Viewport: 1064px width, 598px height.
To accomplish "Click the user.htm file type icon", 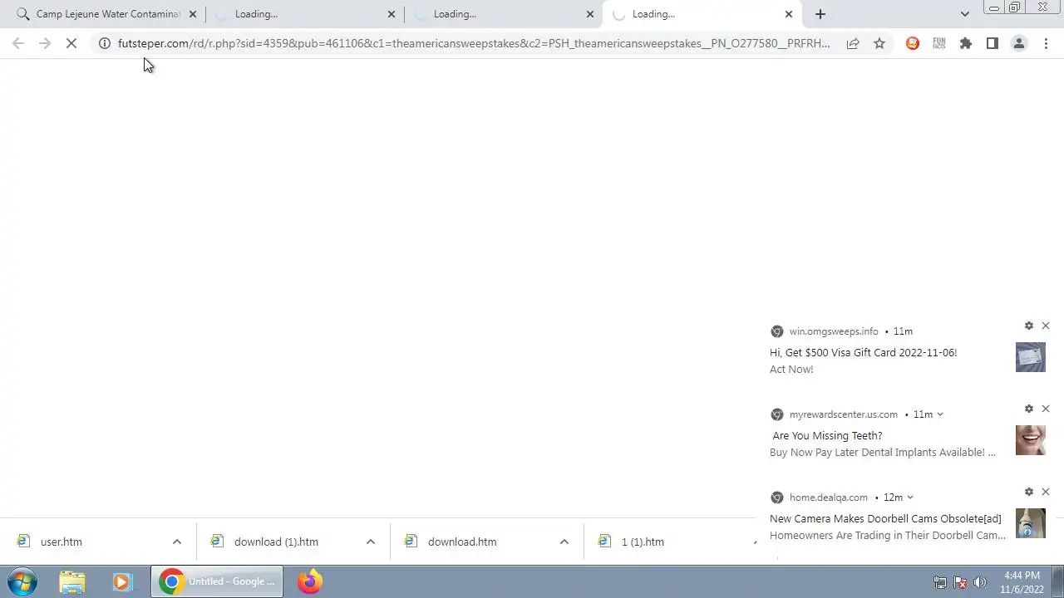I will coord(24,541).
